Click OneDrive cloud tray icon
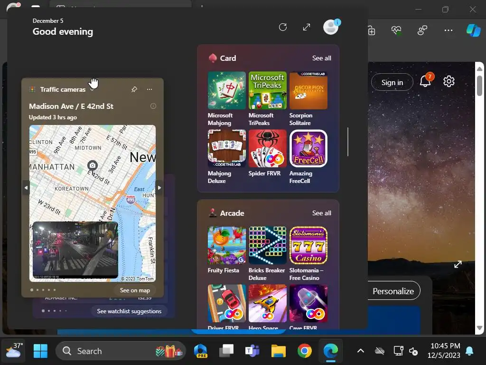The height and width of the screenshot is (365, 486). (x=380, y=351)
